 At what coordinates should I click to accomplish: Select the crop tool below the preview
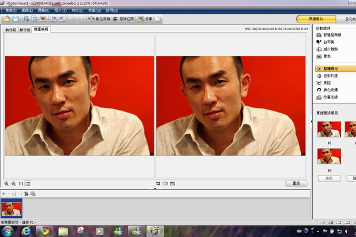click(x=158, y=184)
